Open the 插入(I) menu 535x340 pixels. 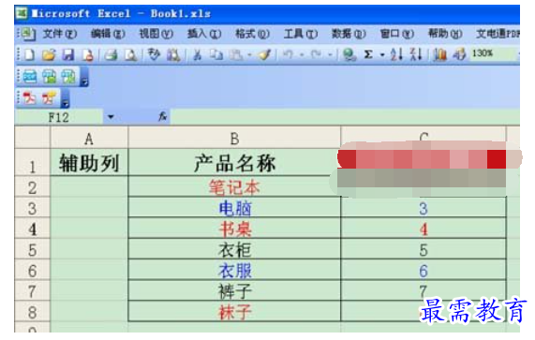(204, 34)
